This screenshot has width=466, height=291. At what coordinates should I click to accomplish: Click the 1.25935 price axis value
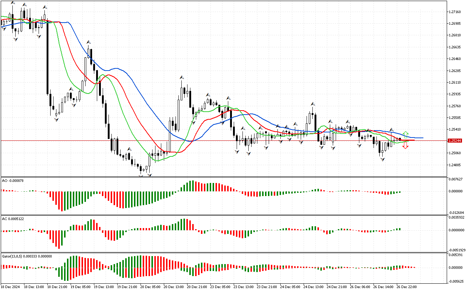[x=455, y=94]
